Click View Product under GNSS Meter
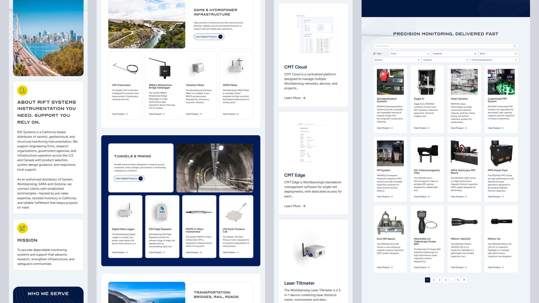Viewport: 539px width, 303px height. [x=230, y=114]
